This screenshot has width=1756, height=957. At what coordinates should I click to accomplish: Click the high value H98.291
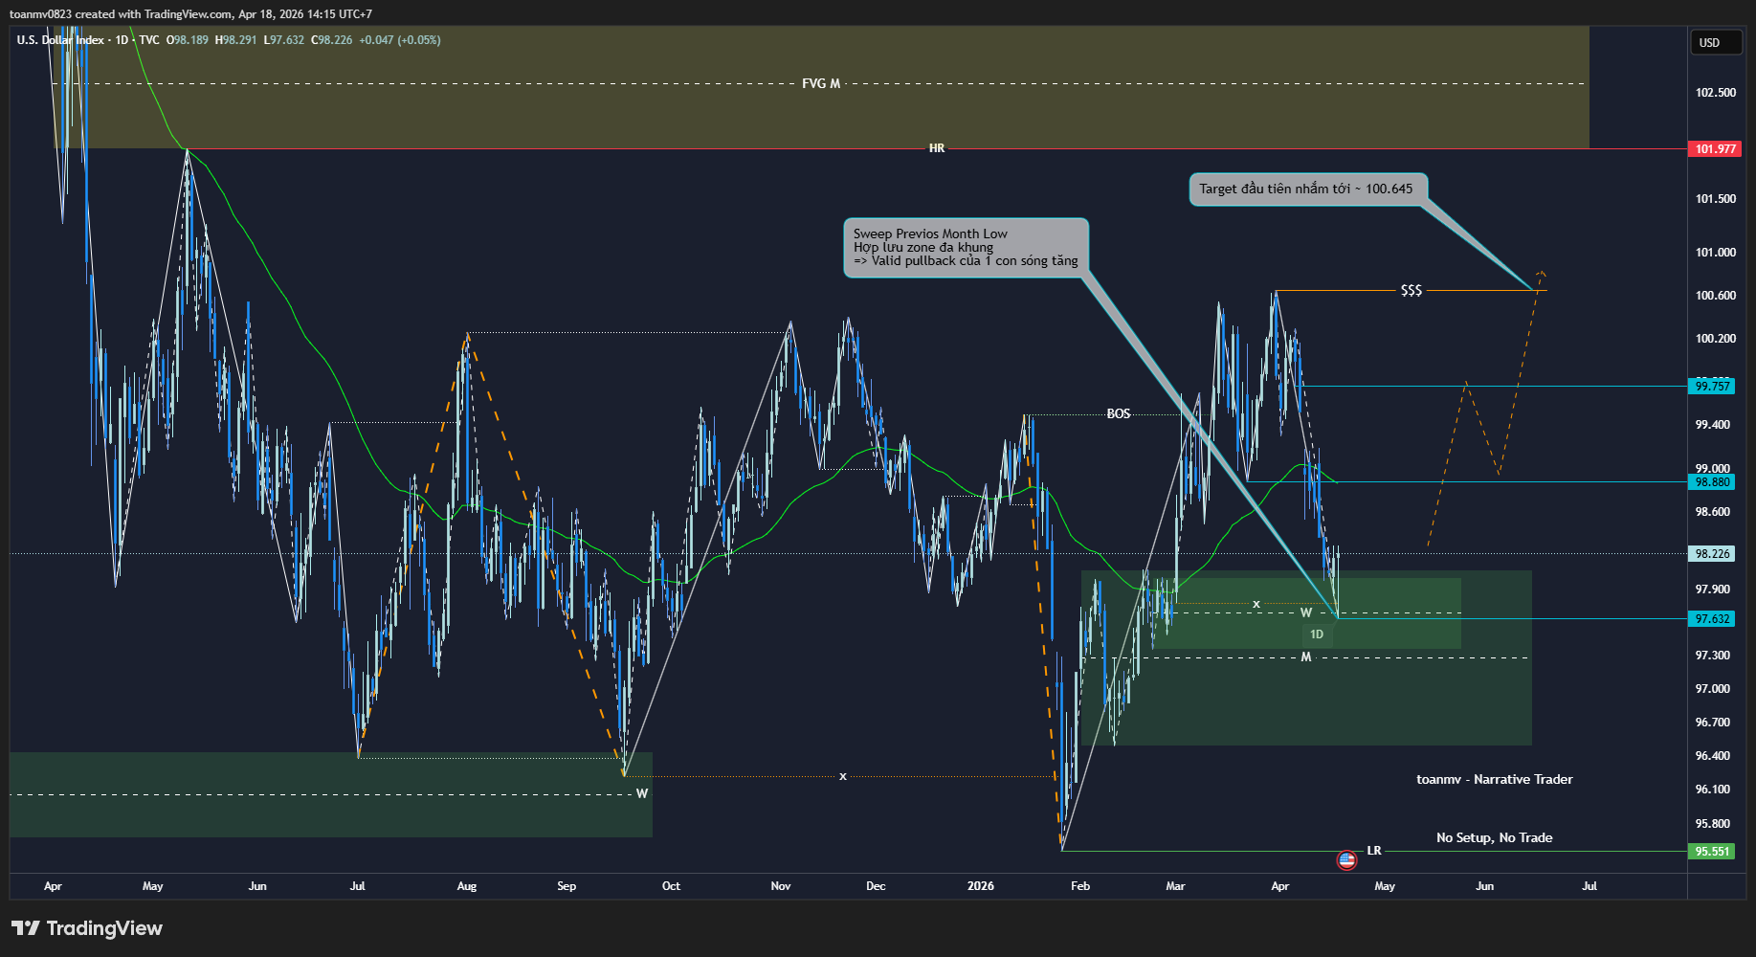pyautogui.click(x=235, y=40)
